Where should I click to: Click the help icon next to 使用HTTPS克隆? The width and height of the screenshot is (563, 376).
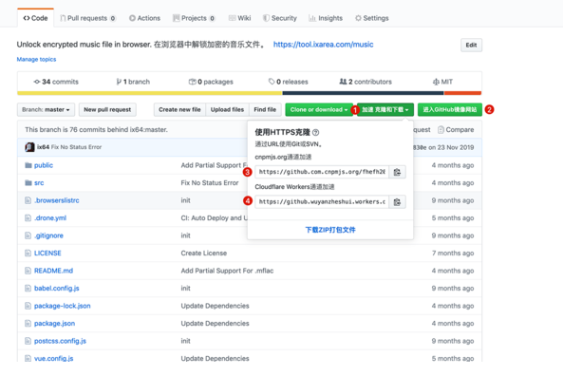tap(315, 133)
